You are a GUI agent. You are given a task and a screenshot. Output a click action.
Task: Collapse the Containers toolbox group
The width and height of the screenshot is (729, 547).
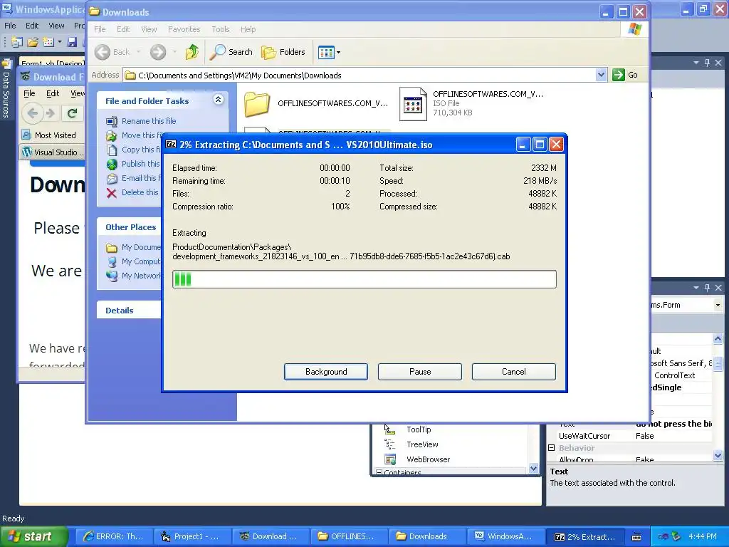pyautogui.click(x=379, y=473)
